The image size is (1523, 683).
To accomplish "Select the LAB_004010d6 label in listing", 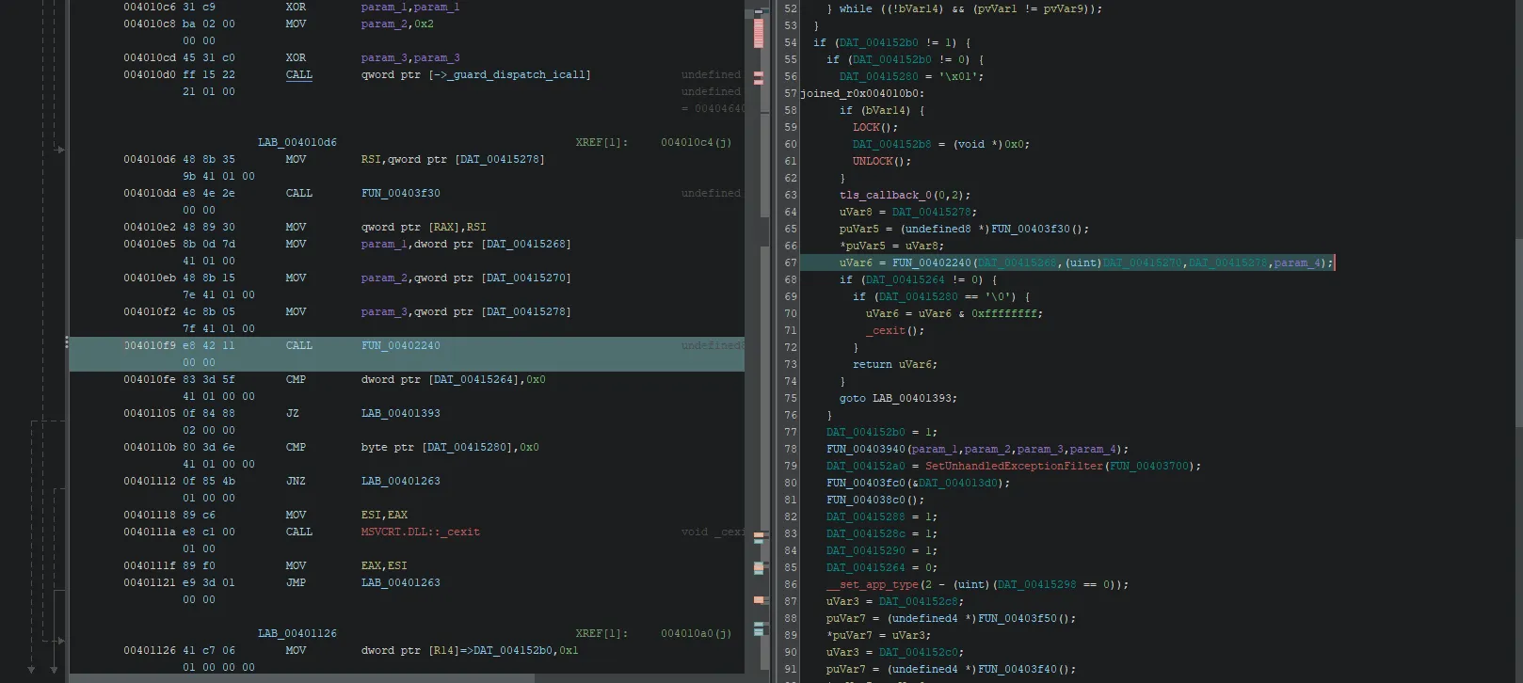I will [297, 143].
